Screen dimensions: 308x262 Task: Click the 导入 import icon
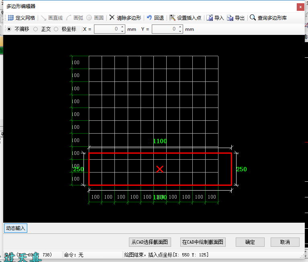(210, 18)
